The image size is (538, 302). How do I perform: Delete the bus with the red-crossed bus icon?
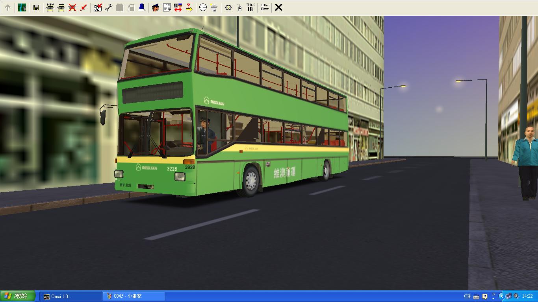tap(72, 7)
